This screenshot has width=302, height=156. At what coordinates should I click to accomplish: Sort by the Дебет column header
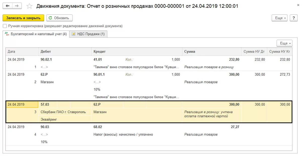(46, 52)
